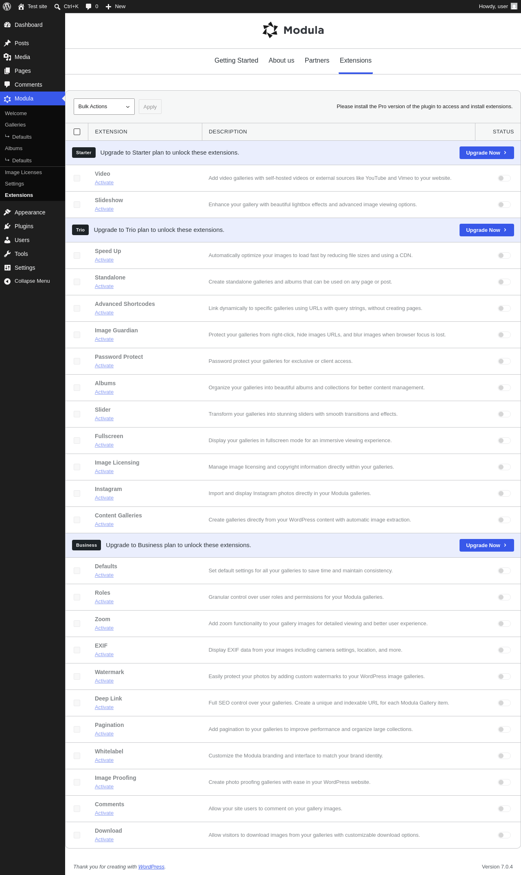Toggle the Watermark extension status switch
Viewport: 521px width, 875px height.
click(x=504, y=676)
